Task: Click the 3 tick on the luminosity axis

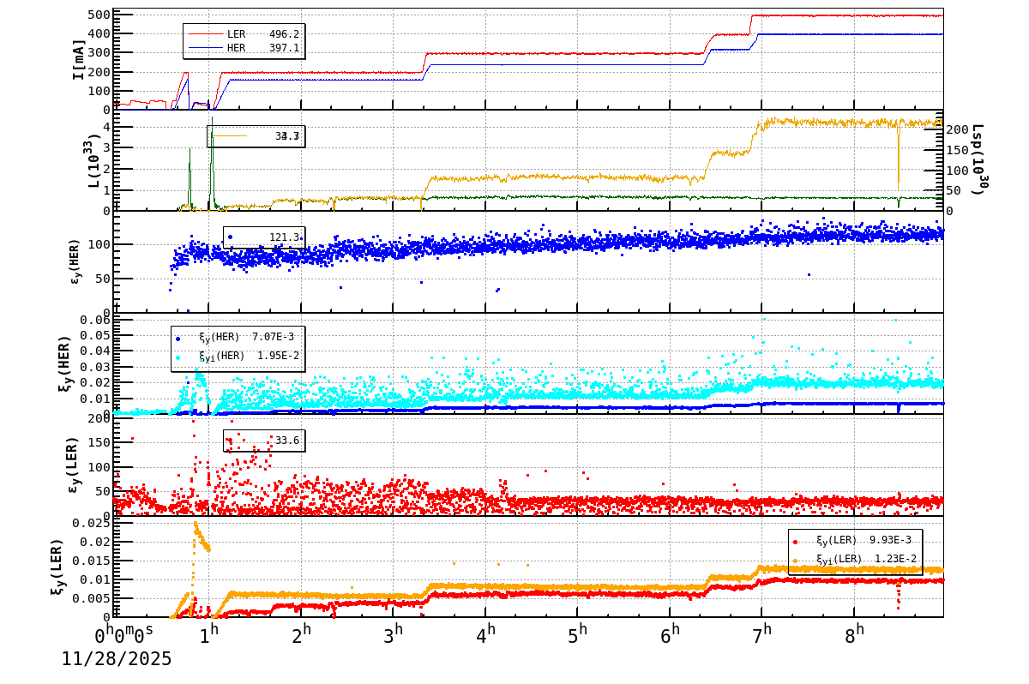Action: coord(107,148)
